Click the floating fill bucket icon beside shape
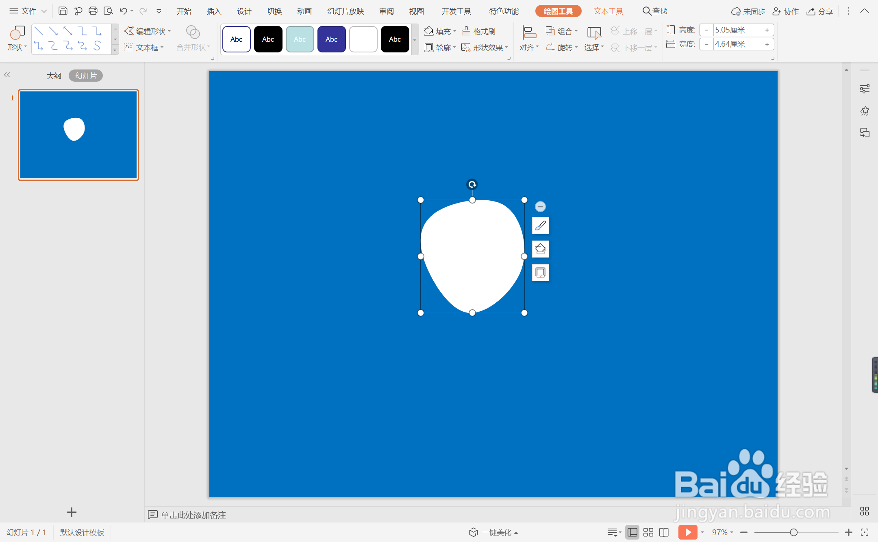This screenshot has height=542, width=878. point(540,249)
